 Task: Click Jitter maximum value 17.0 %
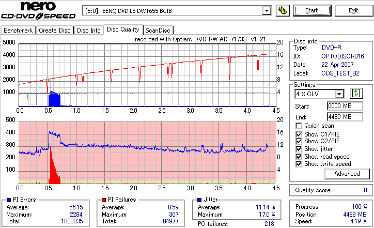(267, 215)
